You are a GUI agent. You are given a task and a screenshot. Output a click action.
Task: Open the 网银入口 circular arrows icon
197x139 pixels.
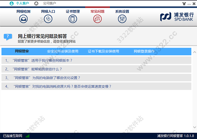coord(48,19)
